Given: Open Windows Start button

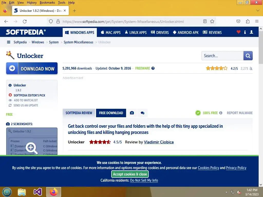Looking at the screenshot, I should pyautogui.click(x=7, y=192).
